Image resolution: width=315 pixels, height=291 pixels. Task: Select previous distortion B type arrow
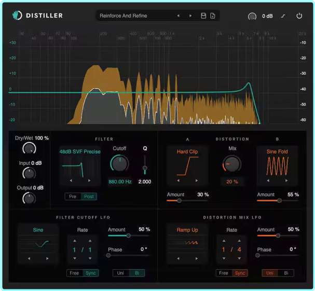click(x=268, y=181)
